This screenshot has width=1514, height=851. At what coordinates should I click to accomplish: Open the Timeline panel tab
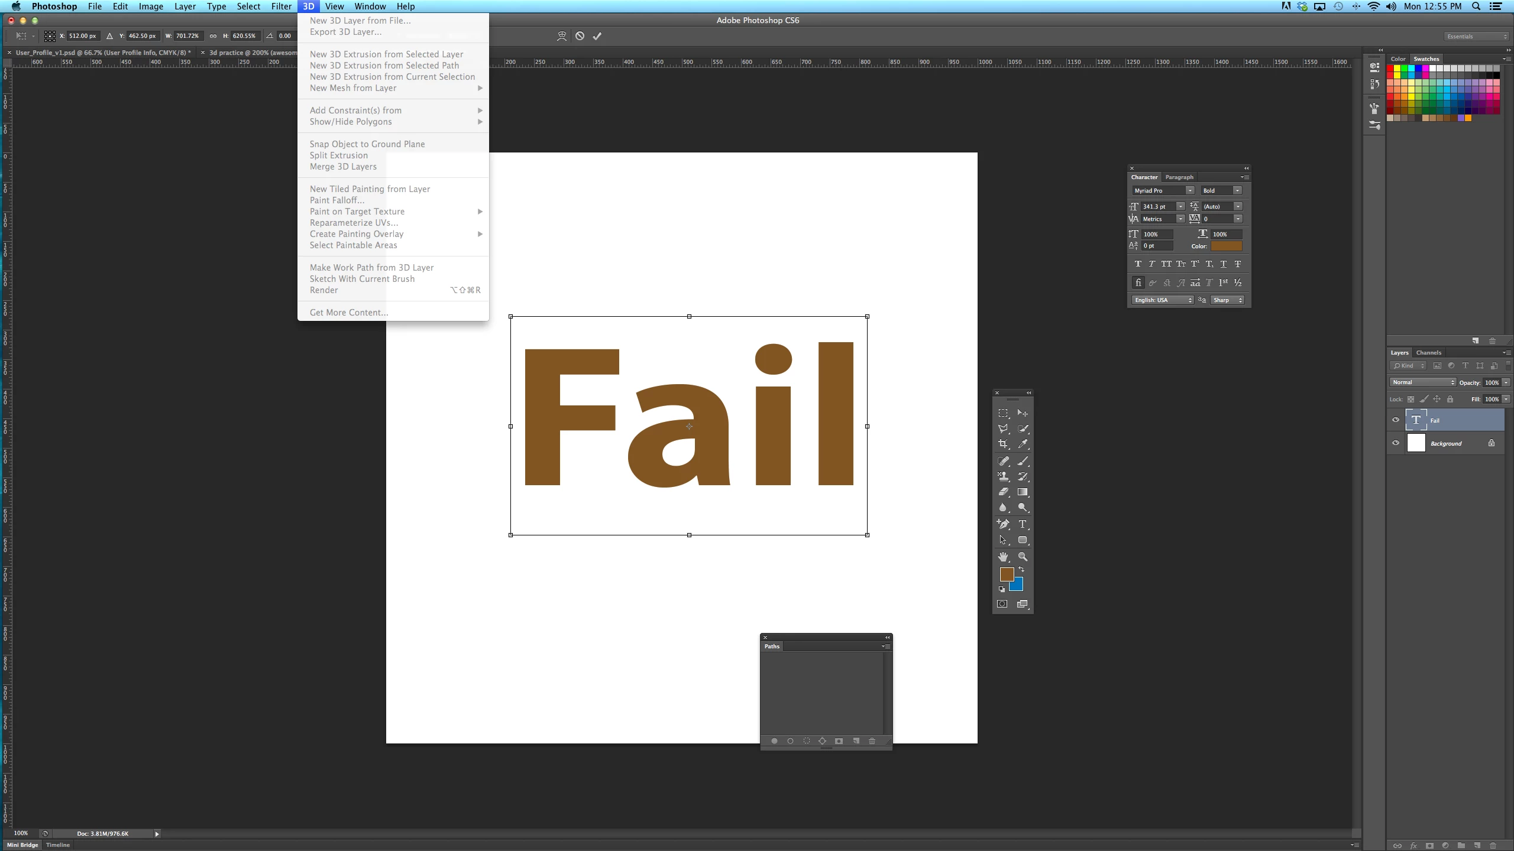(58, 845)
